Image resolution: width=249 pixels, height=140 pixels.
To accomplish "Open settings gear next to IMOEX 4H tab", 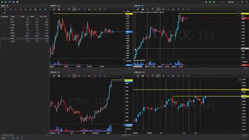I will pyautogui.click(x=144, y=72).
